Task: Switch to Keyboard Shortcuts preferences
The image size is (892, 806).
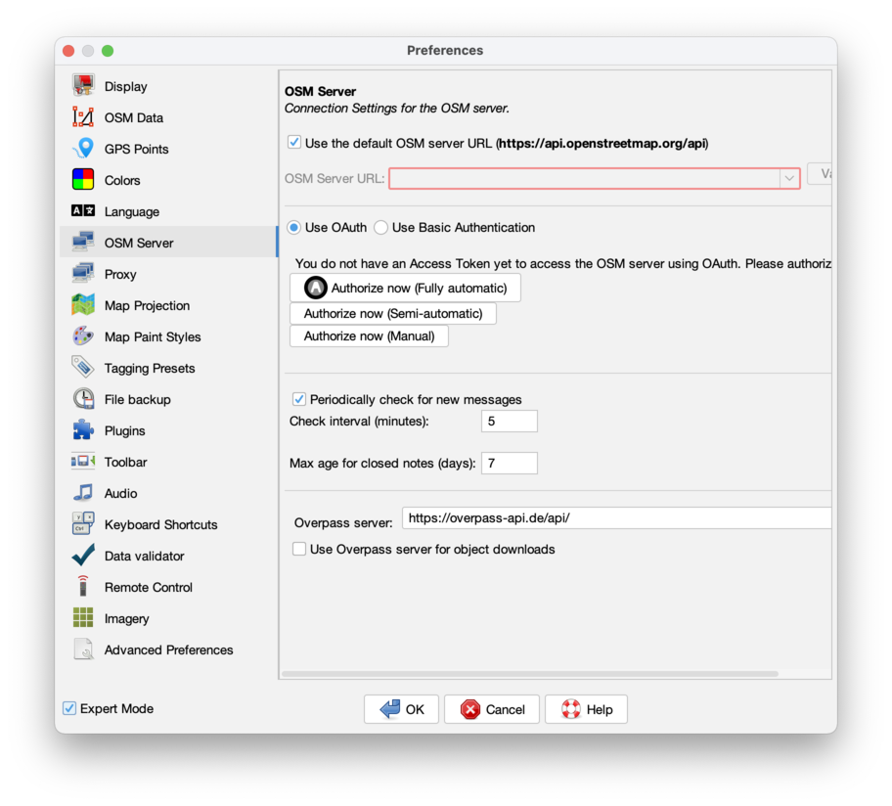Action: pyautogui.click(x=160, y=524)
